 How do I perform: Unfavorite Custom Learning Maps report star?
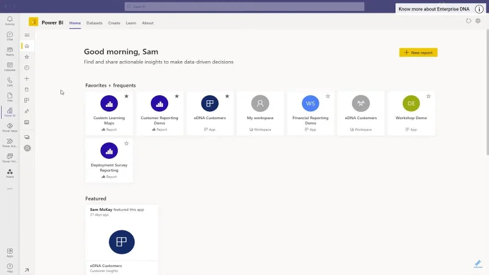[127, 97]
